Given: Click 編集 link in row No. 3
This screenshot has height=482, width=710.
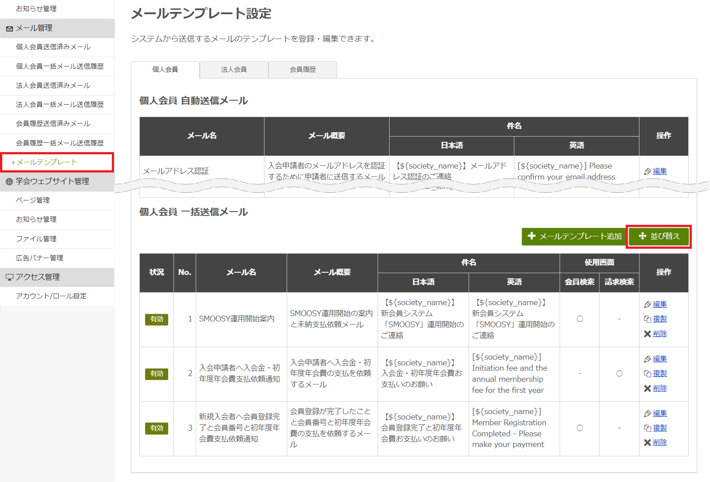Looking at the screenshot, I should click(660, 413).
